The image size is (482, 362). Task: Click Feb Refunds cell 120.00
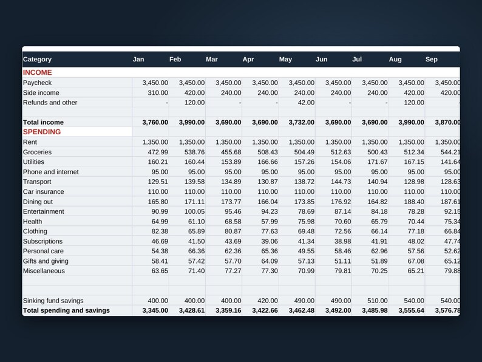[187, 103]
